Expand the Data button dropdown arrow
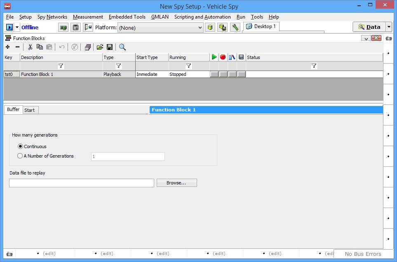This screenshot has height=262, width=397. 389,27
